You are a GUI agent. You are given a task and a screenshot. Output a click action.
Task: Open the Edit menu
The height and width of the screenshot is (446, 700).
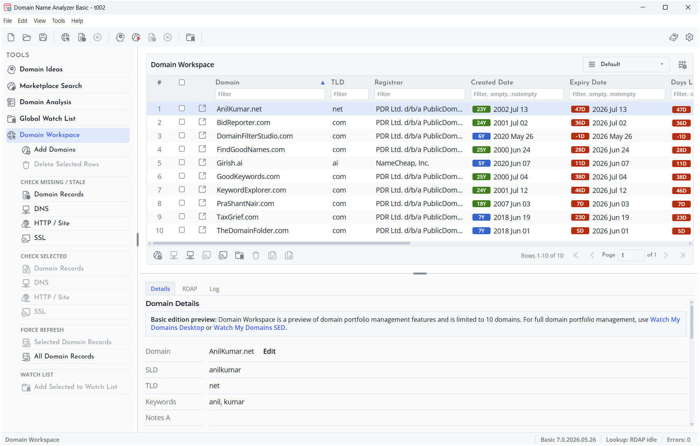[x=22, y=21]
